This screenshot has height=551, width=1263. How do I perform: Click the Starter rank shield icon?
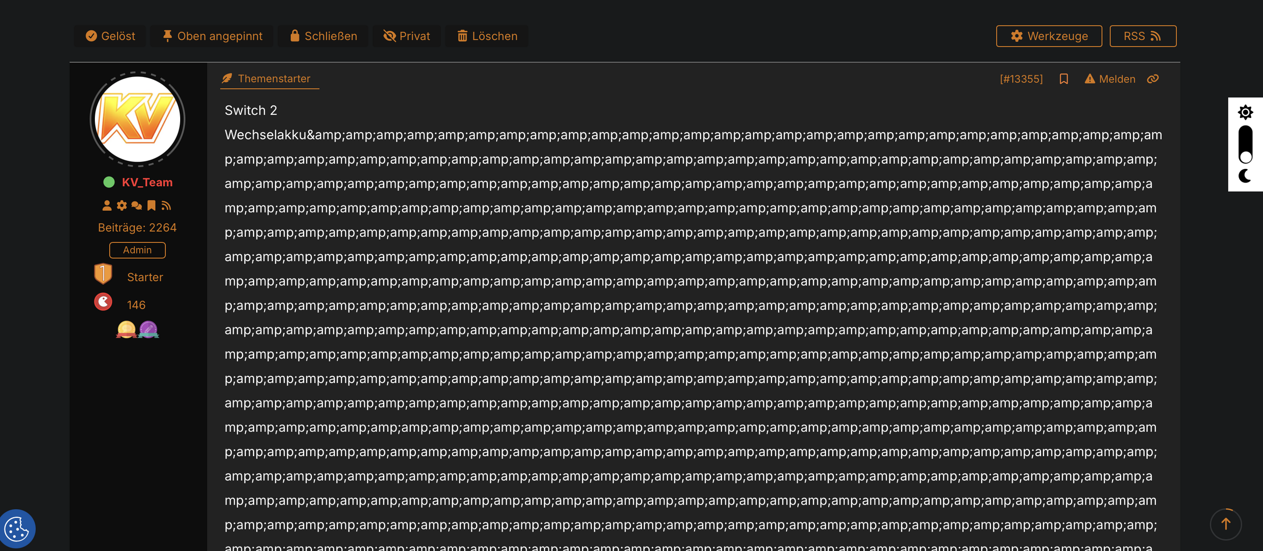coord(103,273)
